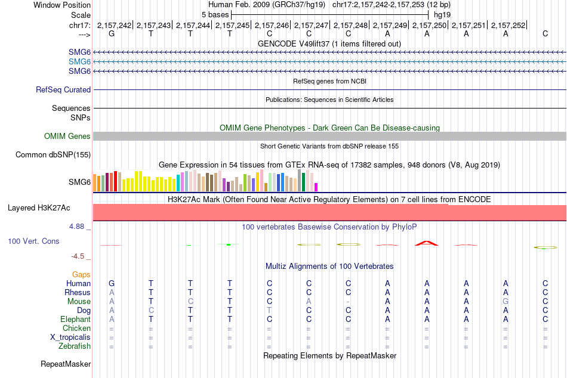Click the bright red GTEx expression bar
This screenshot has height=378, width=567.
pyautogui.click(x=115, y=181)
